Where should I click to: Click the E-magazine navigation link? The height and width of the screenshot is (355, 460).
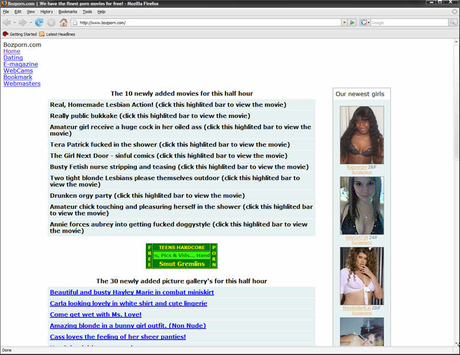21,64
